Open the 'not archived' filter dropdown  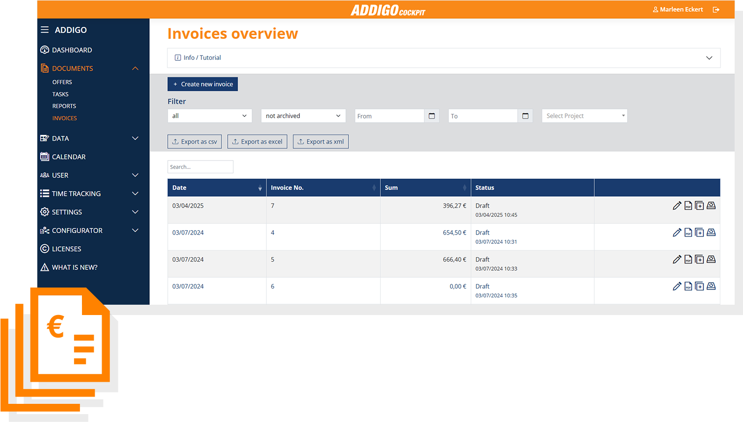303,116
